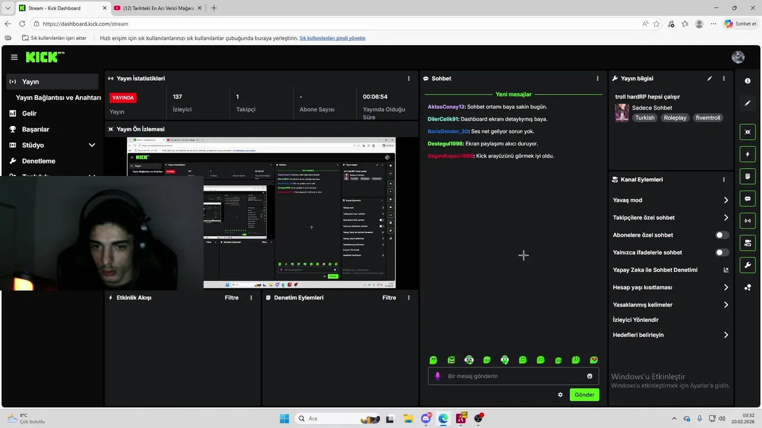Click Sık kullanılanları içeri aktar bookmark
The width and height of the screenshot is (762, 428).
point(55,38)
